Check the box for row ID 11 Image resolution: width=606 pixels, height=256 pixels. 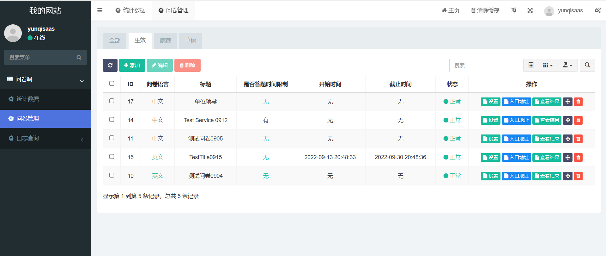click(x=112, y=138)
